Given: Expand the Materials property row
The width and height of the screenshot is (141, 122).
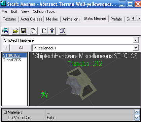Looking at the screenshot, I should [x=5, y=112].
